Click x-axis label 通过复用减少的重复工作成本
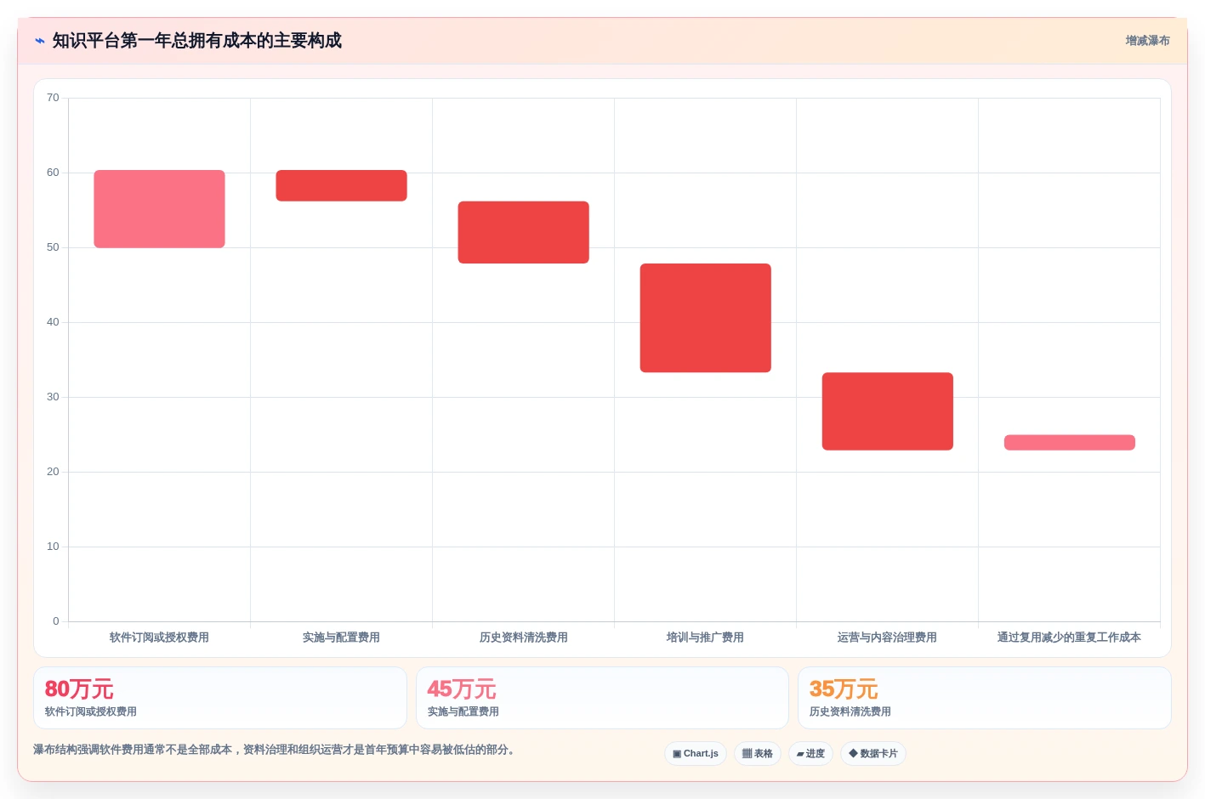The width and height of the screenshot is (1205, 799). coord(1069,637)
